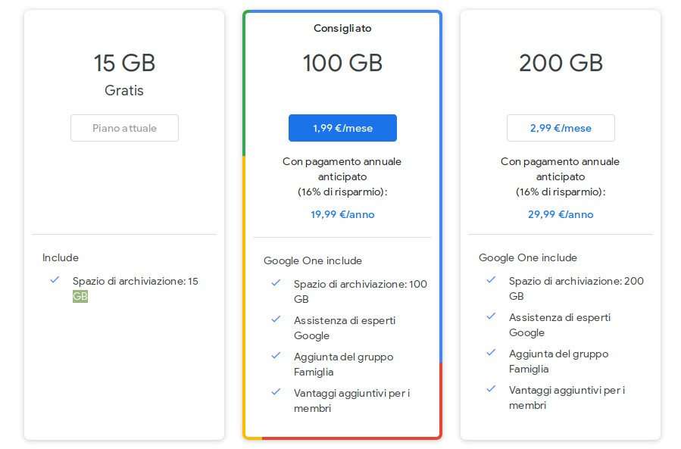Click the 1,99 €/mese button
Screen dimensions: 681x449
[x=342, y=128]
